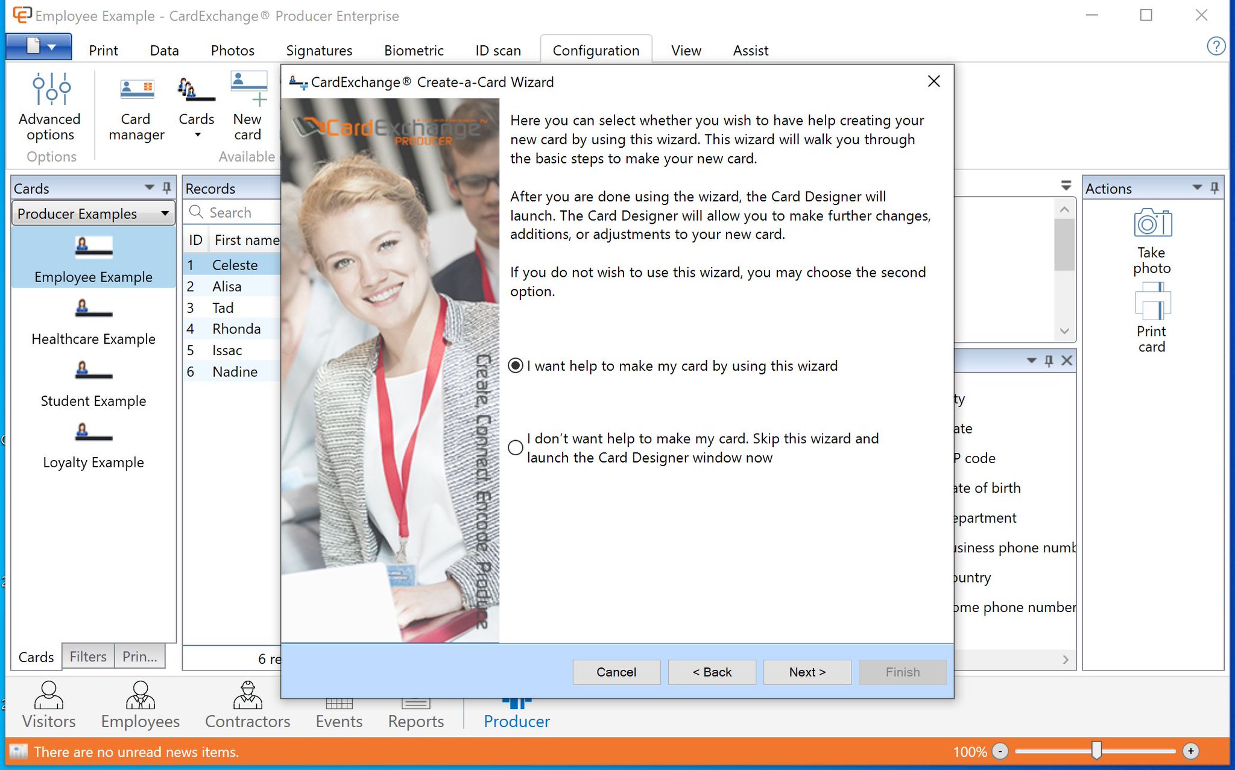Viewport: 1235px width, 770px height.
Task: Open the blue application file menu
Action: click(x=39, y=47)
